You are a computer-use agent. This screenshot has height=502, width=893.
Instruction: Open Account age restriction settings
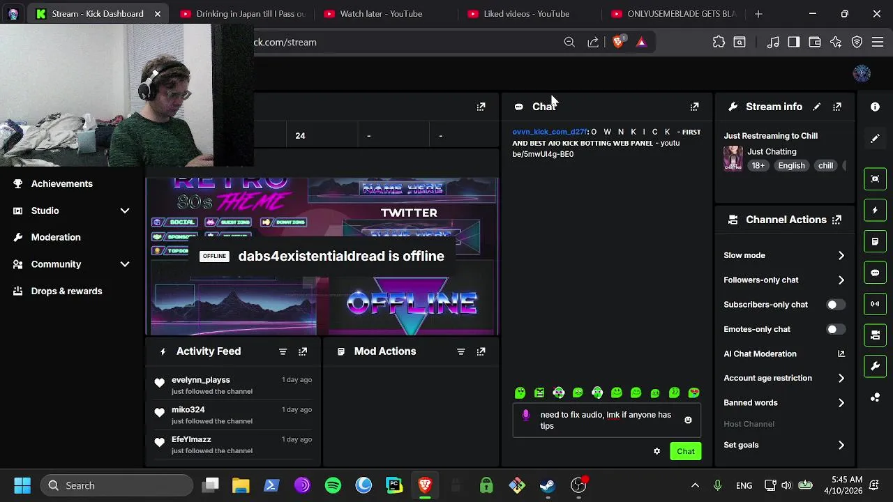pos(784,378)
